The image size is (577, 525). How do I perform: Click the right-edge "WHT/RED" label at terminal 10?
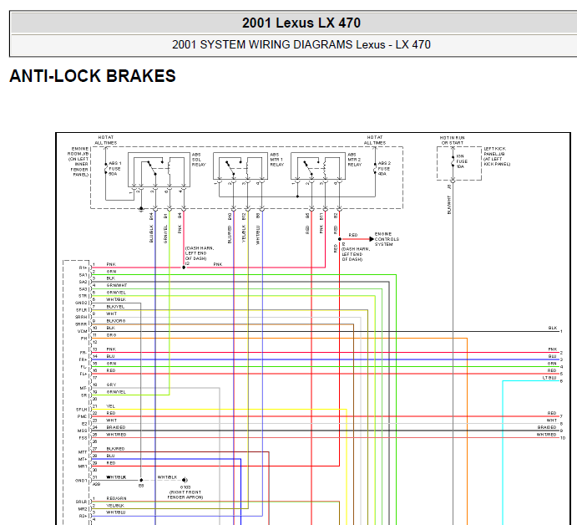click(546, 435)
